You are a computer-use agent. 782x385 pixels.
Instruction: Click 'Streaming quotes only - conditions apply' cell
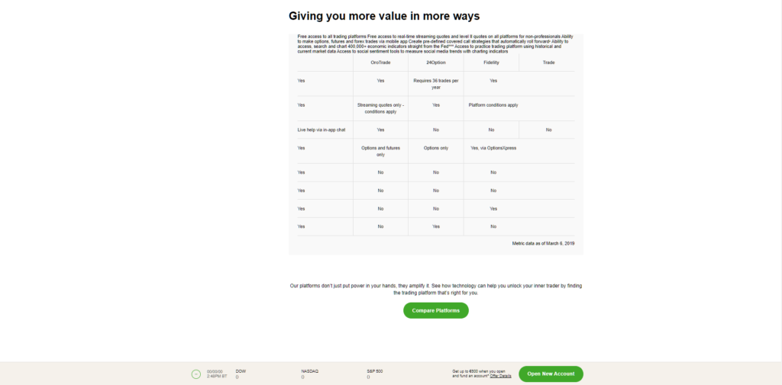380,108
